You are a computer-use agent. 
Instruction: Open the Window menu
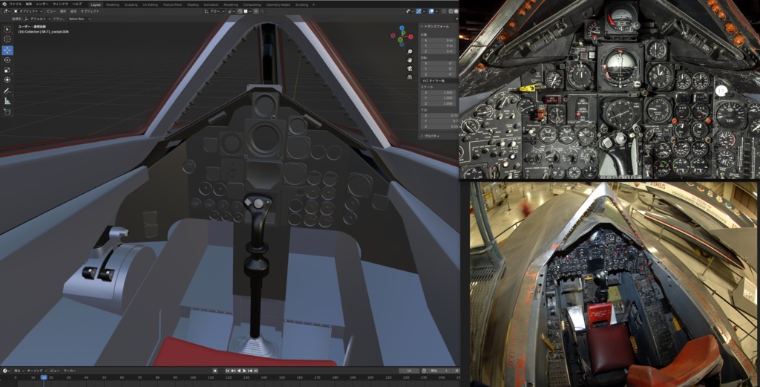(x=60, y=4)
